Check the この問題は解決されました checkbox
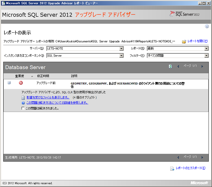This screenshot has width=212, height=187. click(x=23, y=108)
